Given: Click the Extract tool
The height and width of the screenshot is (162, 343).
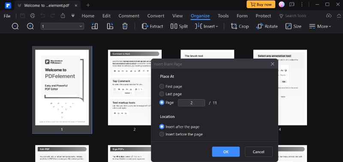Looking at the screenshot, I should point(152,27).
